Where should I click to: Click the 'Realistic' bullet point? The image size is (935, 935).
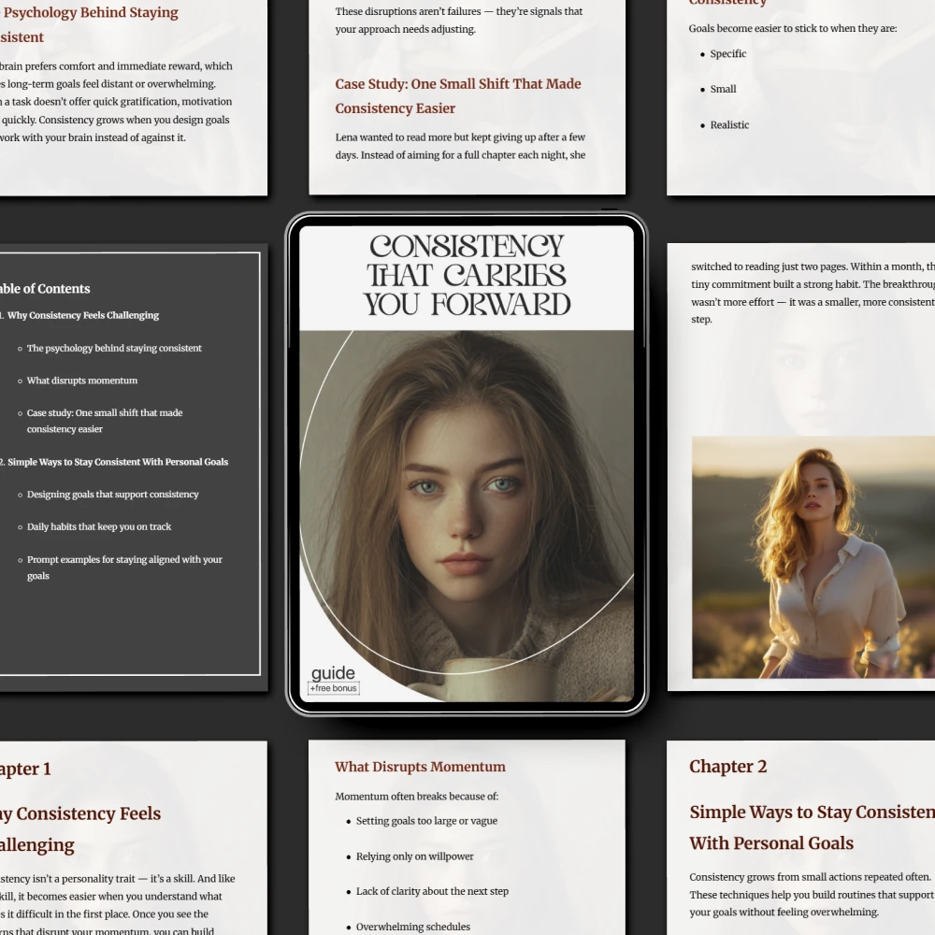[729, 125]
